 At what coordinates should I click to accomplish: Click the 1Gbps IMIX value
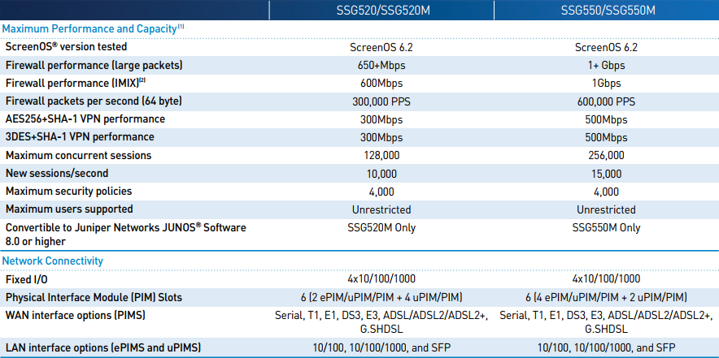pyautogui.click(x=606, y=84)
